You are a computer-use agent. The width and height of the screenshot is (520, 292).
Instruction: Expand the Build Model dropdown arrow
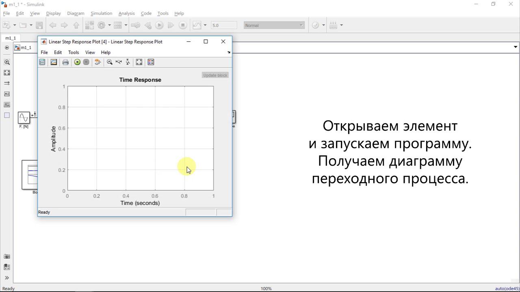tap(341, 25)
